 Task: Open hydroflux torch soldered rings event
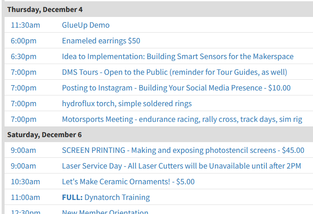tap(127, 104)
